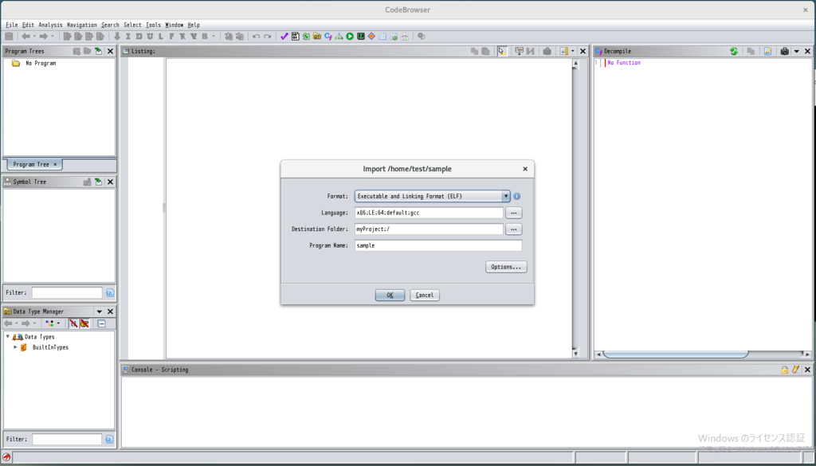The height and width of the screenshot is (466, 816).
Task: Open the data type tree options dropdown
Action: coord(57,323)
